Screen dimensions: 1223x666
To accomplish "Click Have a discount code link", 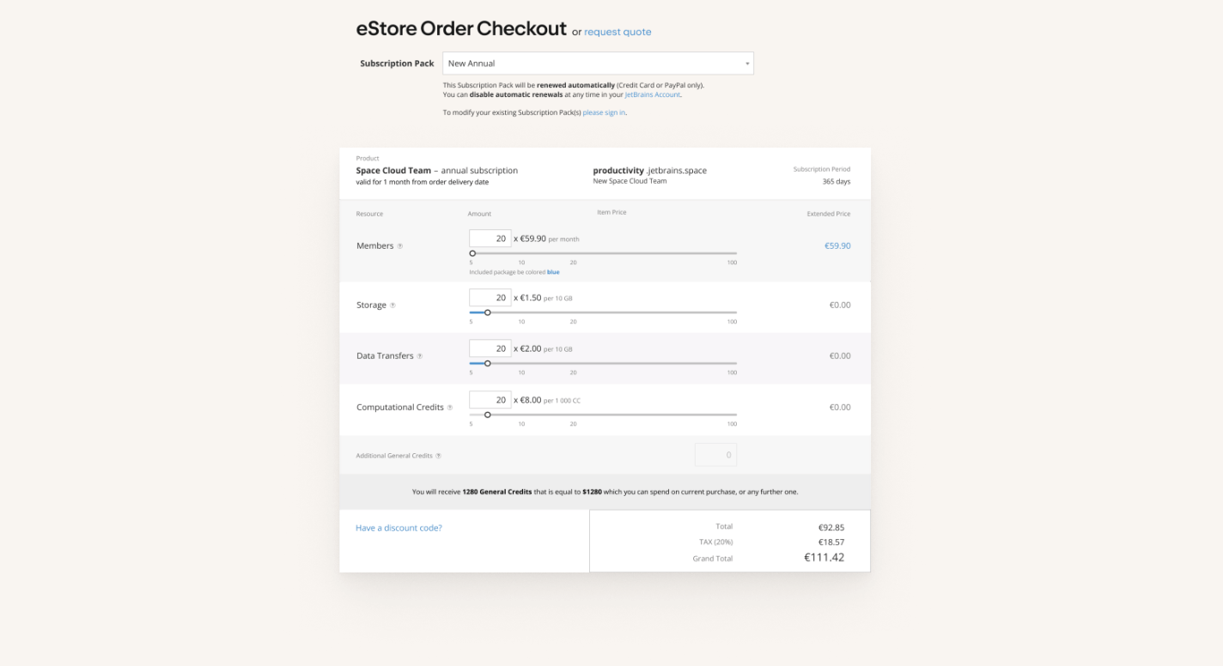I will coord(399,528).
